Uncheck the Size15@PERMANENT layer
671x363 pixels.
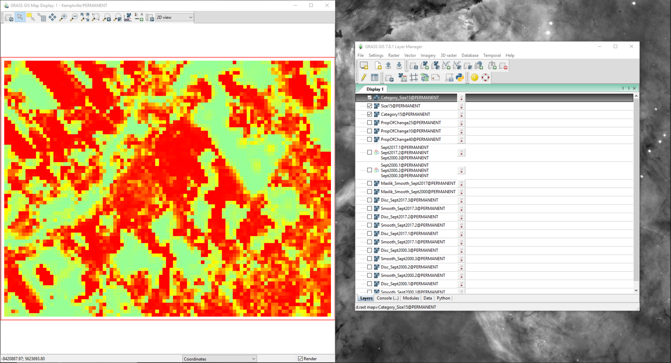pyautogui.click(x=369, y=106)
